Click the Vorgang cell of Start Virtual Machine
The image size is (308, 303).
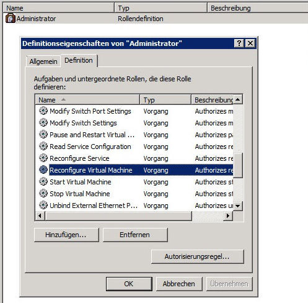click(x=156, y=182)
